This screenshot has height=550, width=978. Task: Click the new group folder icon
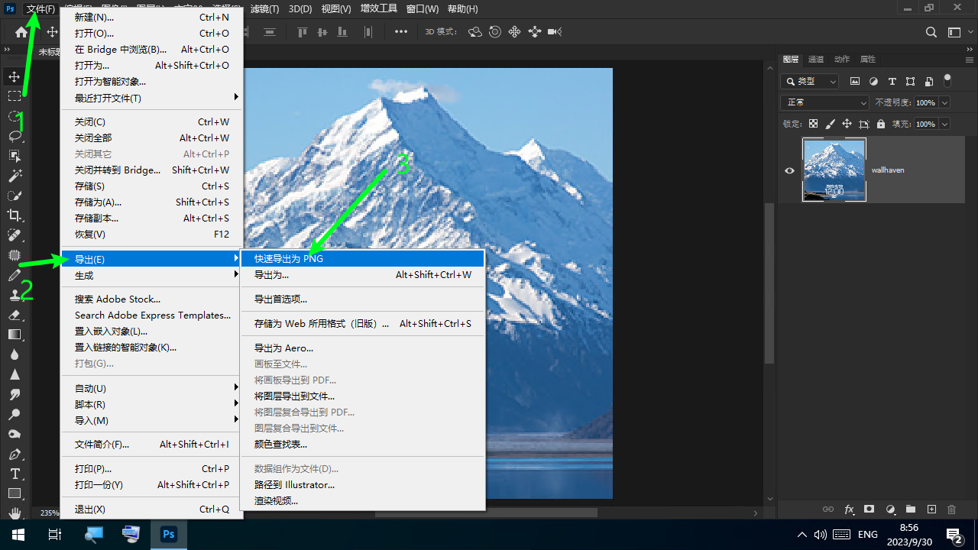click(911, 510)
